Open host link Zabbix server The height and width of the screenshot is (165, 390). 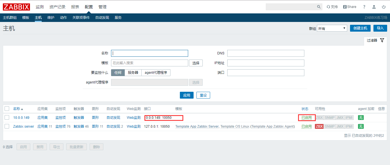pyautogui.click(x=23, y=127)
